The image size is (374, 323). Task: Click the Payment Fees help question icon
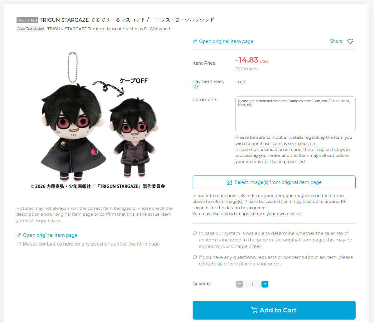[x=195, y=87]
